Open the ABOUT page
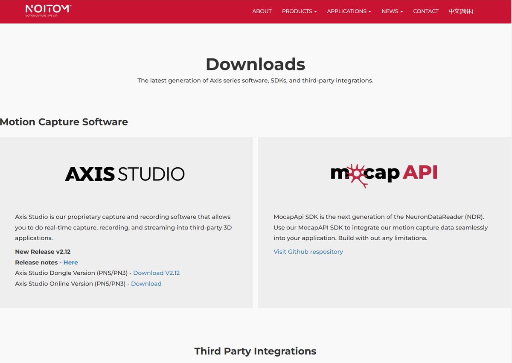The height and width of the screenshot is (363, 512). [262, 12]
